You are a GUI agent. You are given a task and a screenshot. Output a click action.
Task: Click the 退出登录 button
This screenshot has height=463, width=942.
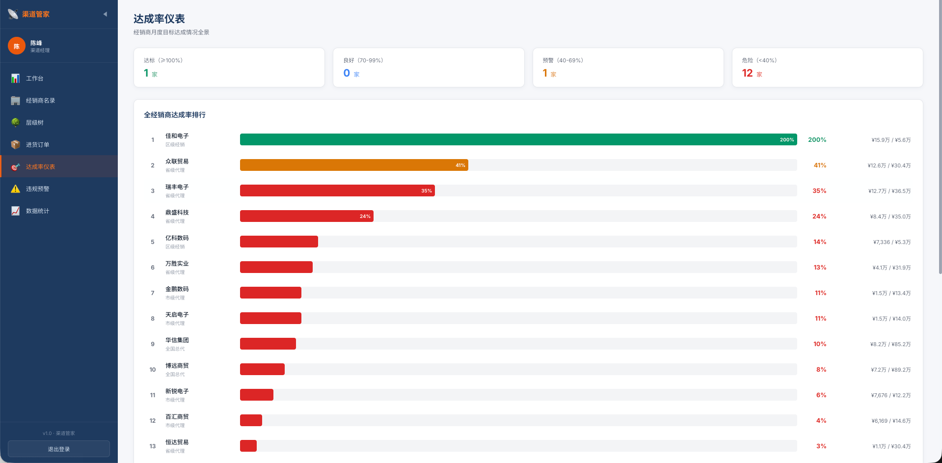tap(59, 449)
